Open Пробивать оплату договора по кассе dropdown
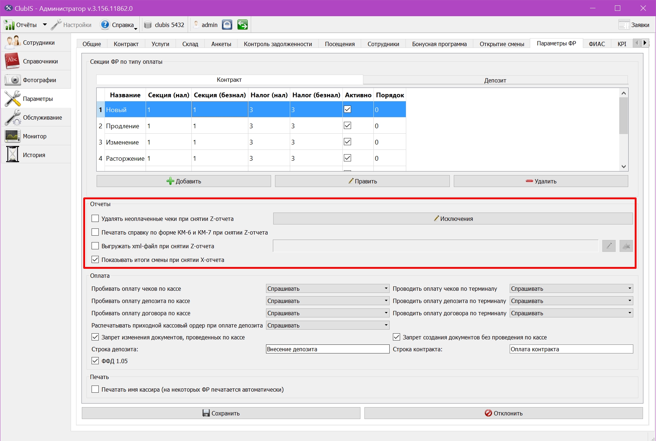The width and height of the screenshot is (656, 441). pos(328,313)
